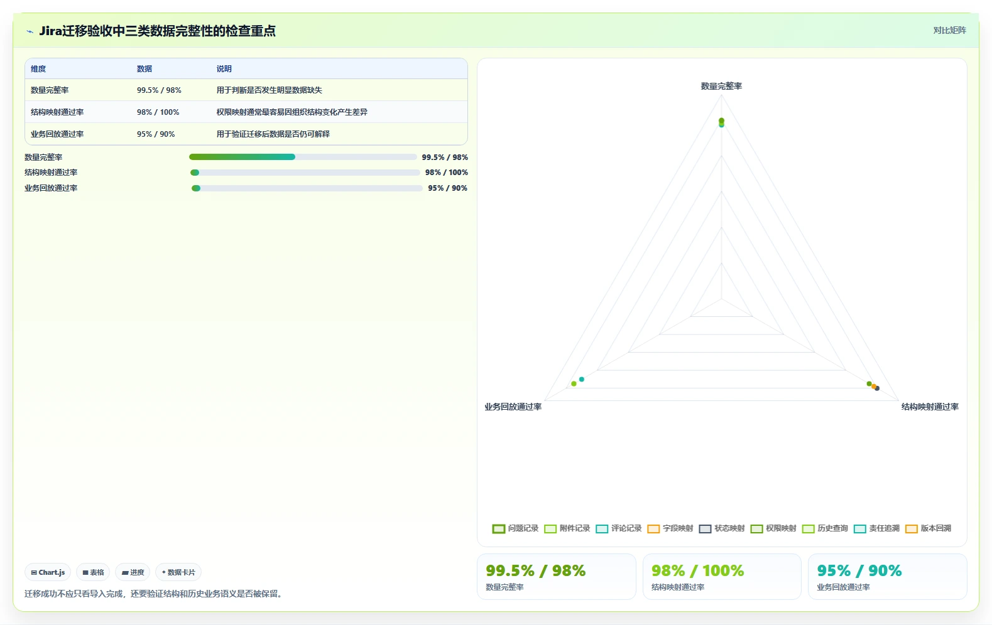Open the 98% / 100% data card
The image size is (992, 625).
click(x=722, y=577)
